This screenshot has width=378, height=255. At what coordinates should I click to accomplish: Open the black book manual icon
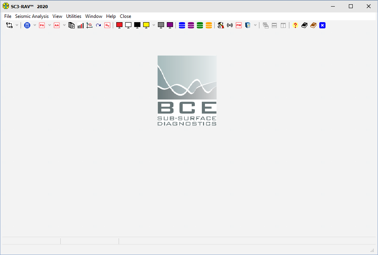click(x=304, y=25)
